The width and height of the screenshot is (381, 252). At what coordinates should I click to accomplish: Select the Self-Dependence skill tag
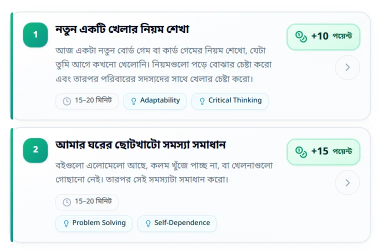point(177,223)
